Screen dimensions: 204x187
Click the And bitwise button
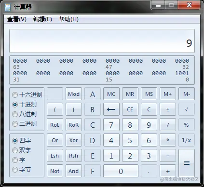point(74,171)
